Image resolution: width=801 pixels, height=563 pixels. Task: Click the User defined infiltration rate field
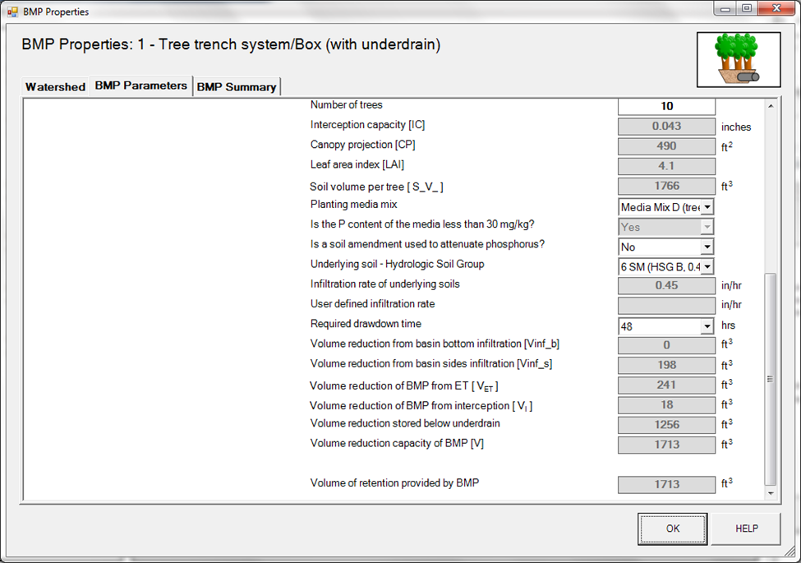(x=666, y=306)
